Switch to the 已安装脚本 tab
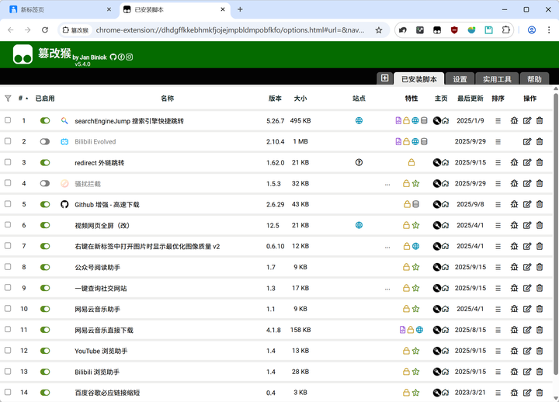Screen dimensions: 559x402 pyautogui.click(x=419, y=78)
